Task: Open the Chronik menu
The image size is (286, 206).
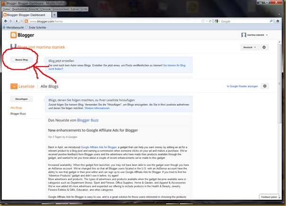Action: pos(45,9)
